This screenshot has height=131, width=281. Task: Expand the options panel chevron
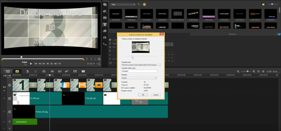[x=279, y=34]
